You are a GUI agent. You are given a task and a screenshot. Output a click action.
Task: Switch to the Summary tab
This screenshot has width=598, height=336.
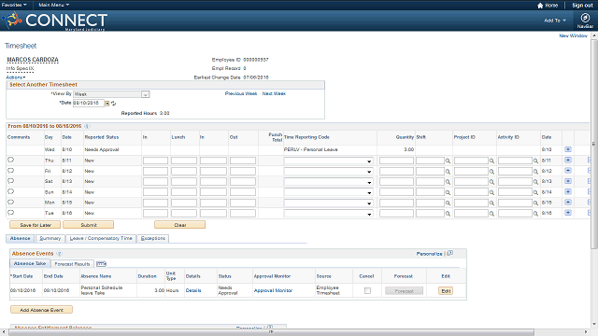coord(50,239)
